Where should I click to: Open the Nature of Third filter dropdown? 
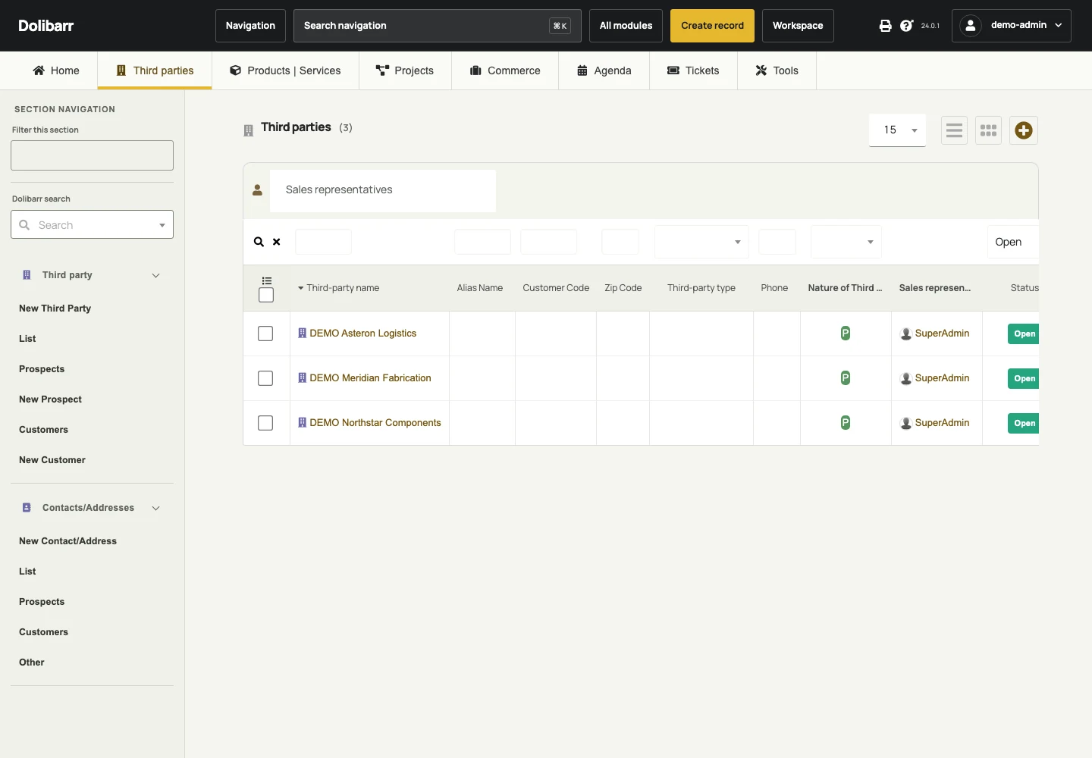coord(846,242)
